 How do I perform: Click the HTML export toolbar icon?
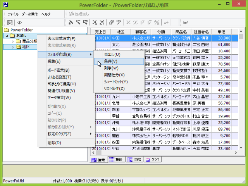119,22
